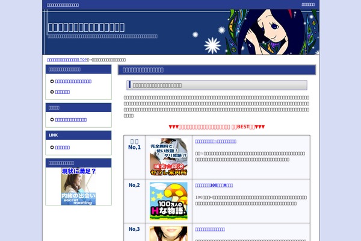Image resolution: width=361 pixels, height=241 pixels.
Task: Open the second, shorter link in the topmost sidebar box
Action: coord(63,92)
